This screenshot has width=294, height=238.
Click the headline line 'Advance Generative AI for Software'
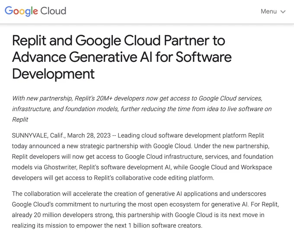122,57
